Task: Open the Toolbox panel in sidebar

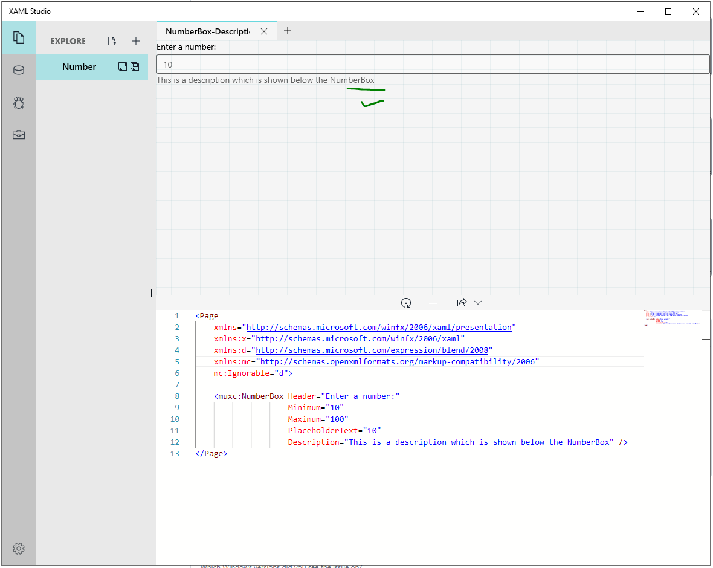Action: coord(19,135)
